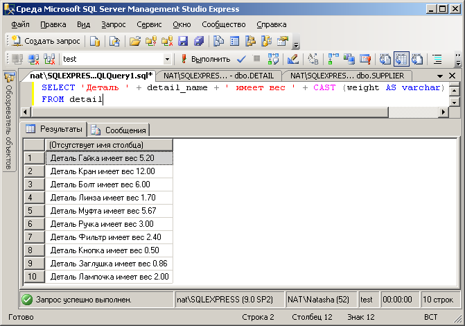Click the Change Connection icon
The image size is (465, 326).
click(x=49, y=59)
